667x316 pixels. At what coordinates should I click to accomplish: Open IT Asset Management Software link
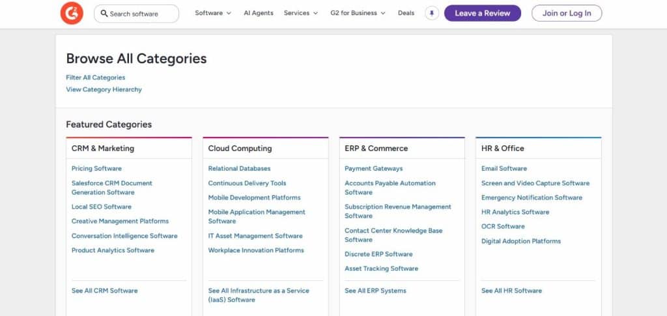pyautogui.click(x=255, y=236)
